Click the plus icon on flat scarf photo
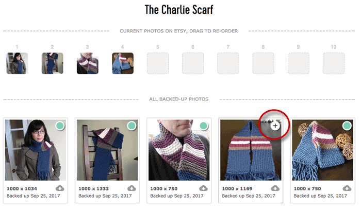This screenshot has height=211, width=361. coord(275,126)
